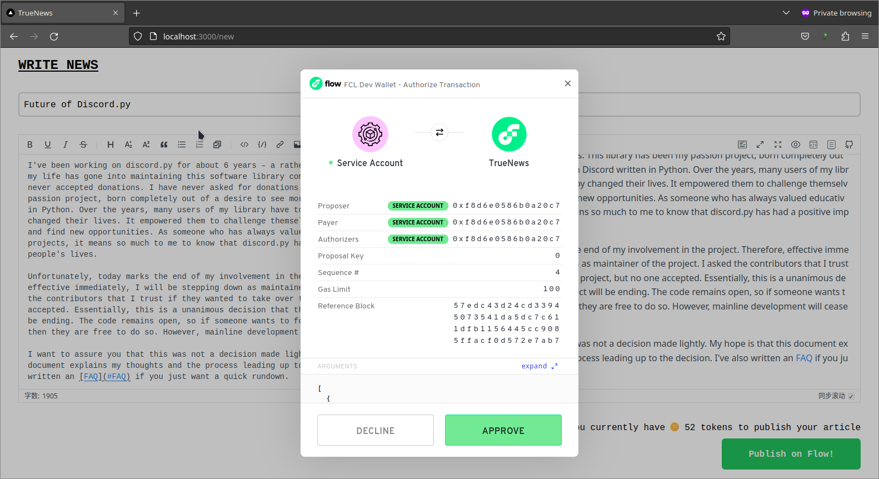Click Publish on Flow! button
This screenshot has width=879, height=479.
pyautogui.click(x=791, y=454)
